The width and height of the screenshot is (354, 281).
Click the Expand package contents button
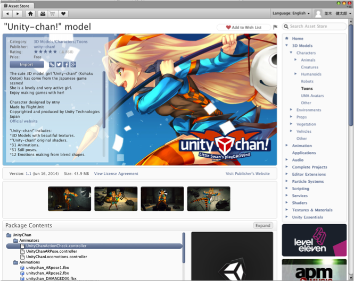pos(263,226)
